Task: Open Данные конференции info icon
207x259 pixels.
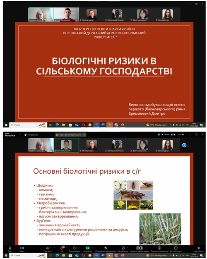Action: (x=159, y=248)
